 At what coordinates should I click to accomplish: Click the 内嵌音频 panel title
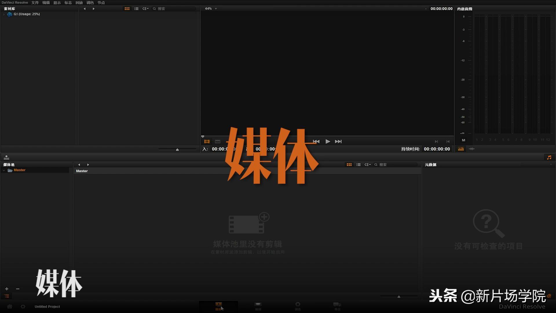tap(464, 9)
